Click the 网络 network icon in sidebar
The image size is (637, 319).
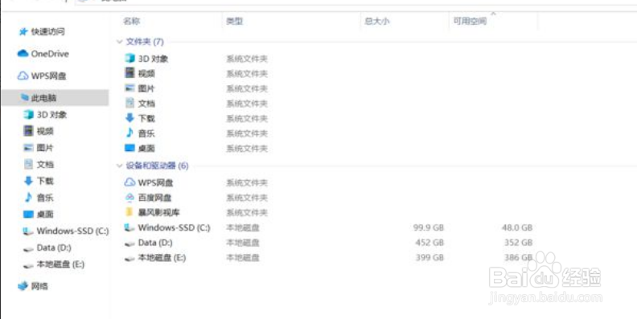tap(23, 286)
